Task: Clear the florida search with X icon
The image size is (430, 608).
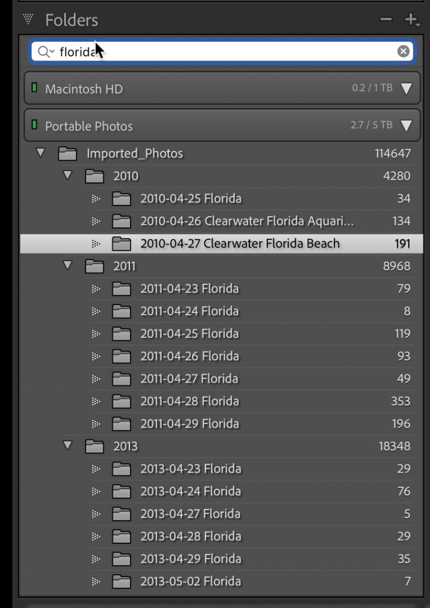Action: click(403, 52)
